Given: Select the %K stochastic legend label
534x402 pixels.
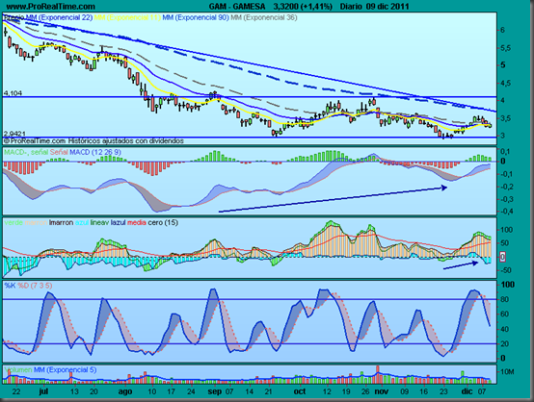Looking at the screenshot, I should [10, 286].
